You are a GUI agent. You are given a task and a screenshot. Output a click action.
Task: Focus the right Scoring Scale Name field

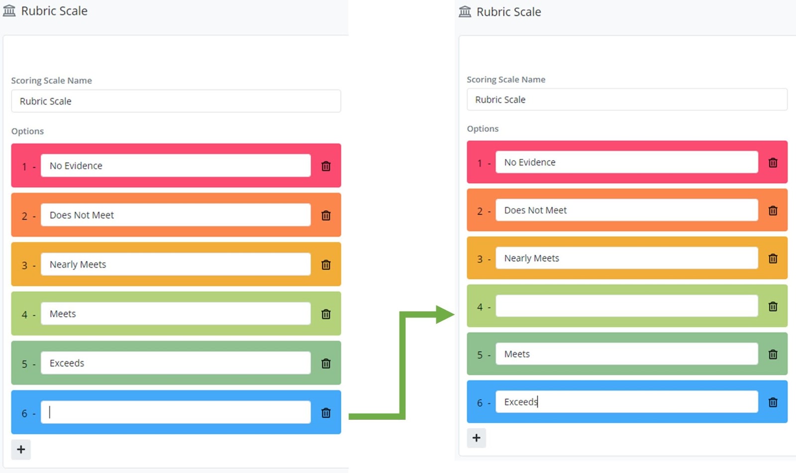click(626, 100)
